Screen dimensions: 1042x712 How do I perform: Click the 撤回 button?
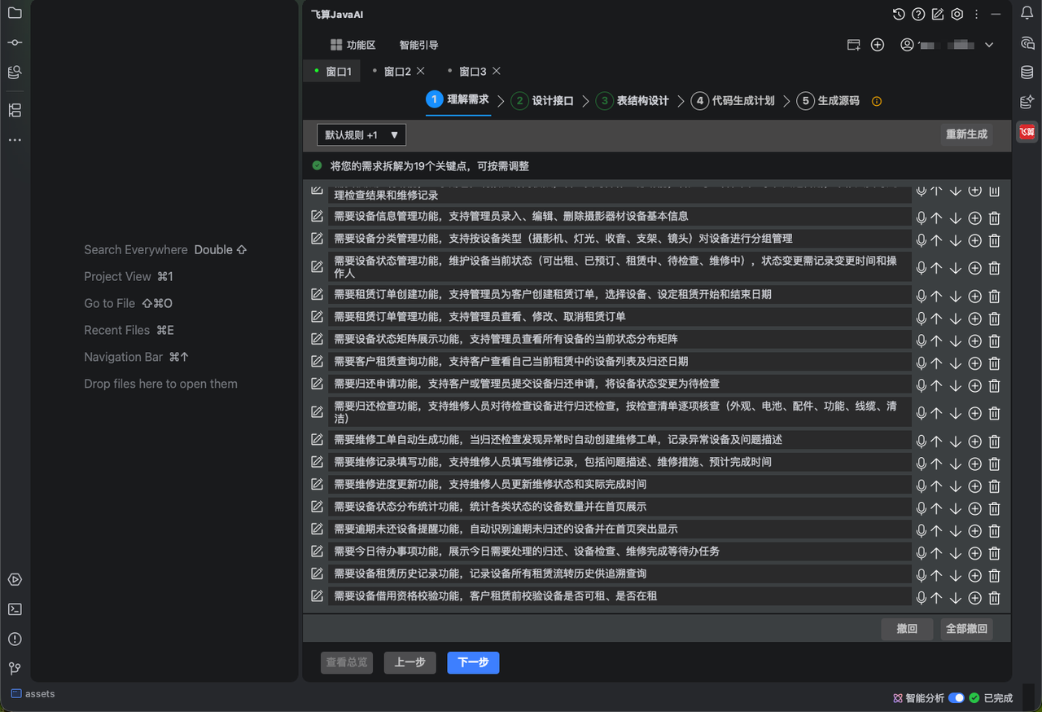907,629
